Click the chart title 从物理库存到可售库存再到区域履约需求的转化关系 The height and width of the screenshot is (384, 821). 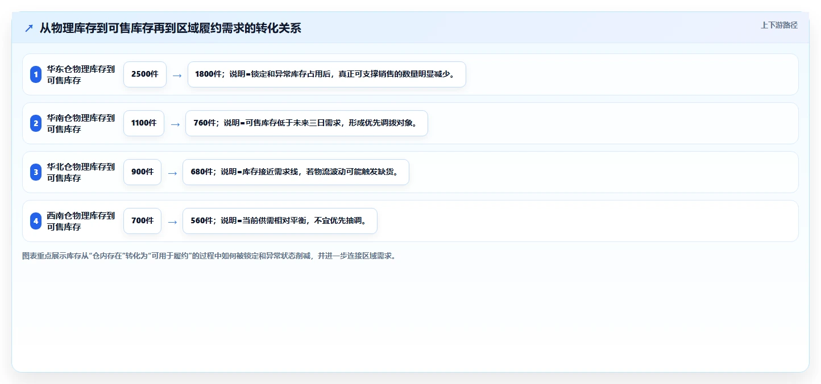point(170,28)
